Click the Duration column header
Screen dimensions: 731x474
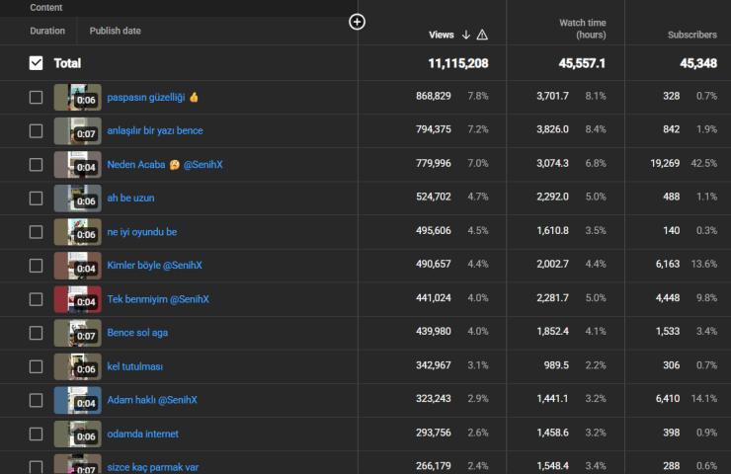point(47,31)
